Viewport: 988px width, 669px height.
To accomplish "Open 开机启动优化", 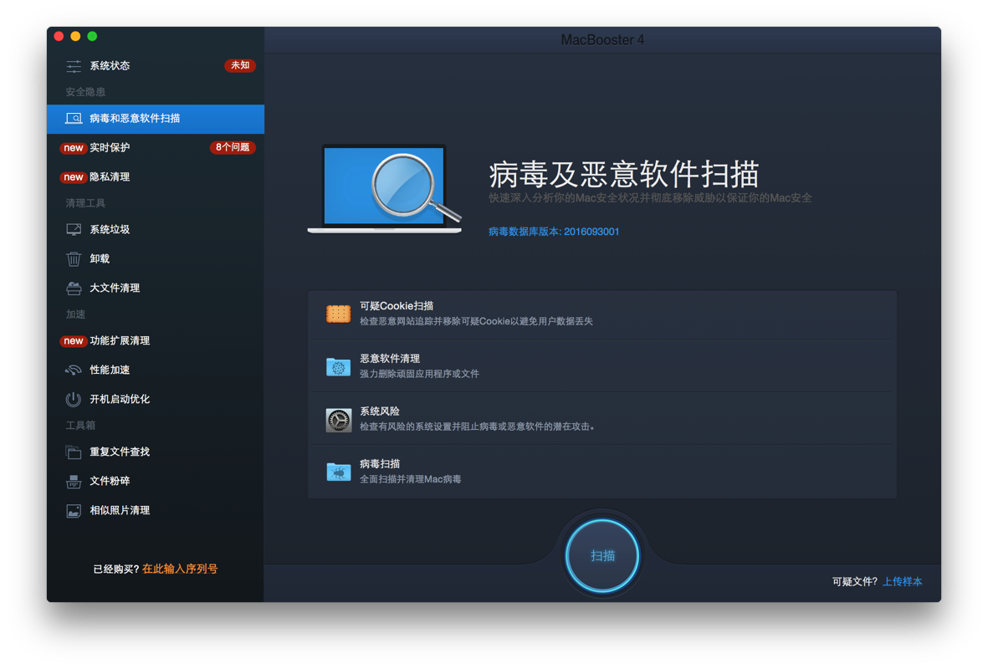I will pyautogui.click(x=156, y=400).
